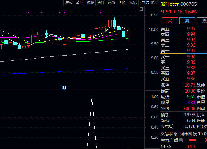Viewport: 207px width, 149px height.
Task: Click the 1.64% change percentage
Action: click(190, 12)
